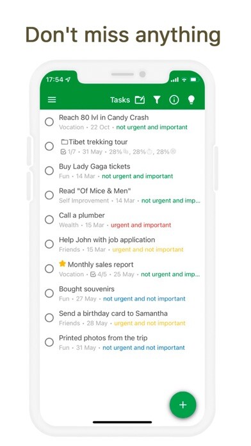The height and width of the screenshot is (446, 251).
Task: Tick the Bought souvenirs circle
Action: point(49,293)
